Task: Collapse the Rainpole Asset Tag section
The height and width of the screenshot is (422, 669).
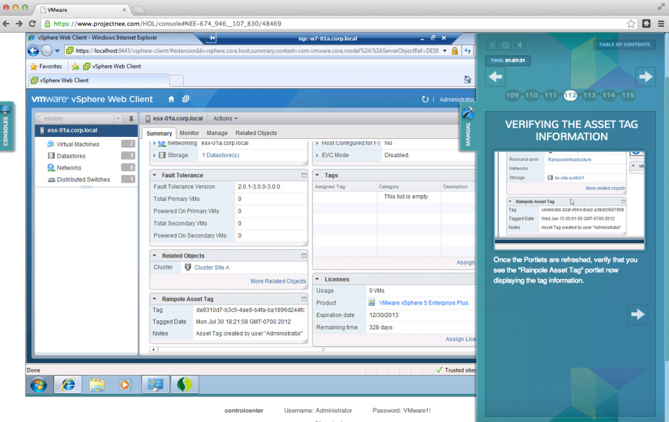Action: tap(155, 299)
